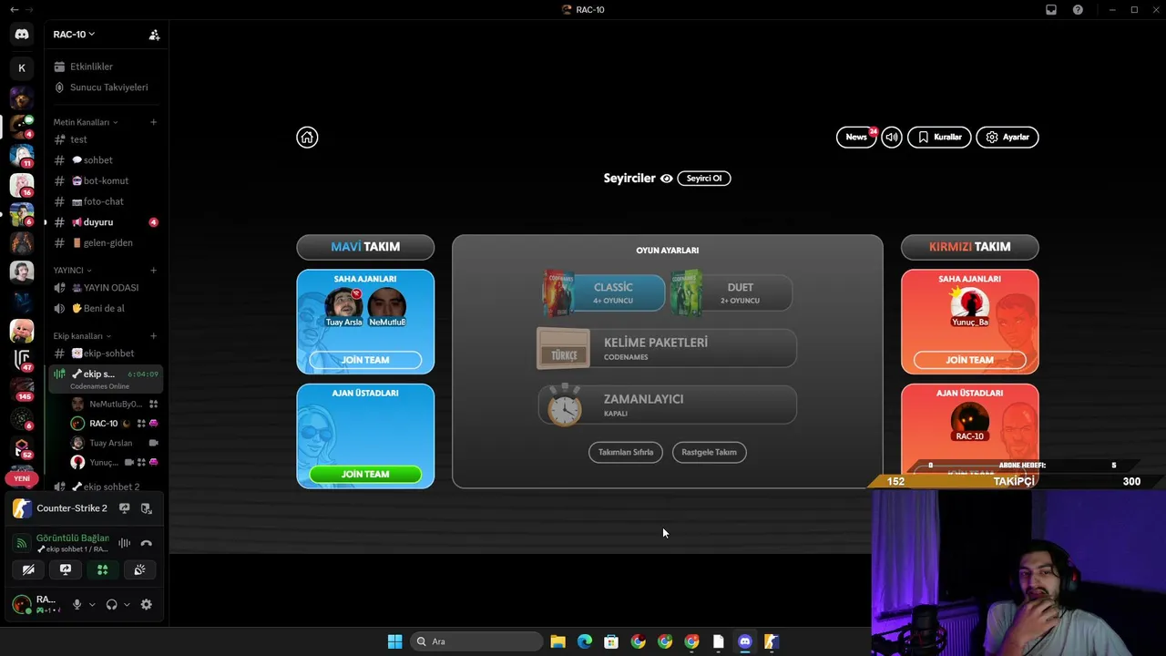
Task: Join Beni de al voice channel
Action: coord(105,309)
